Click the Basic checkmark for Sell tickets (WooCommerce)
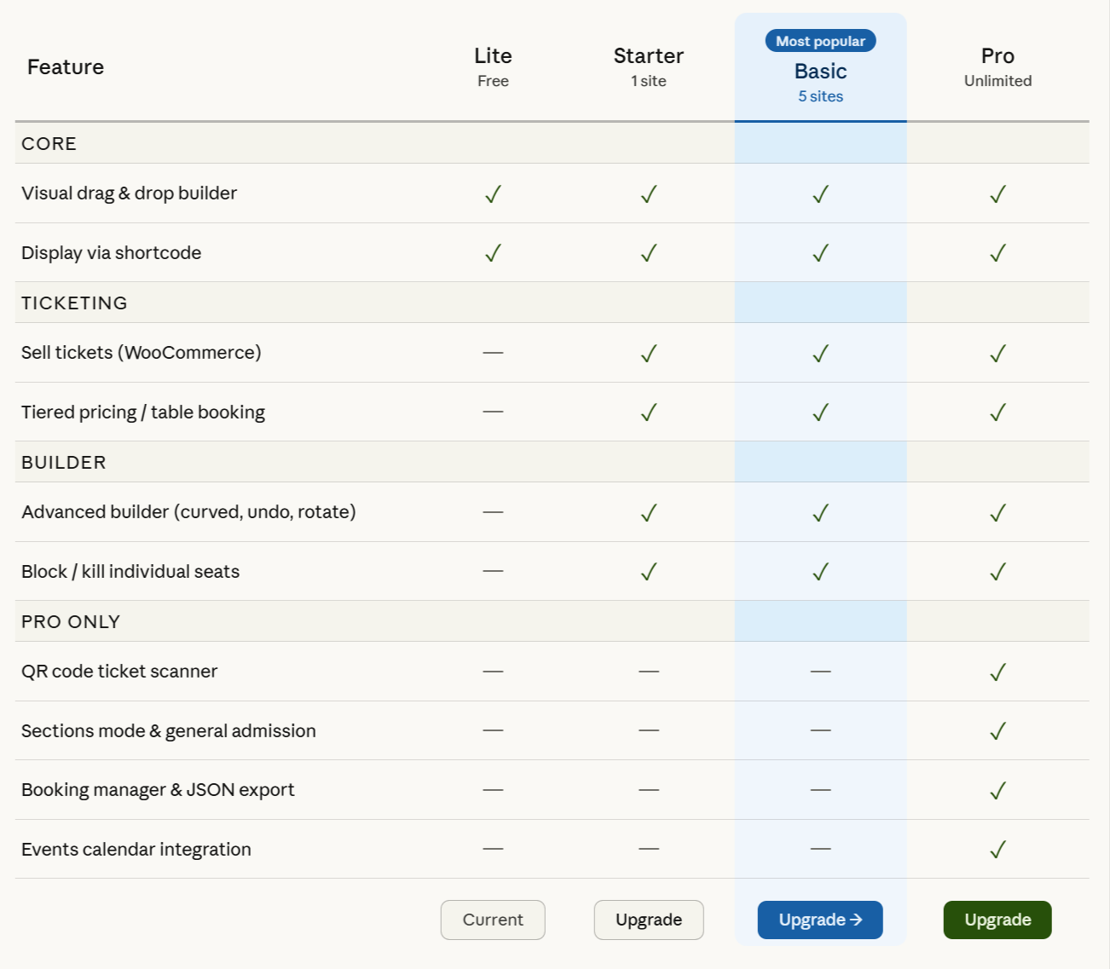1110x969 pixels. click(820, 354)
